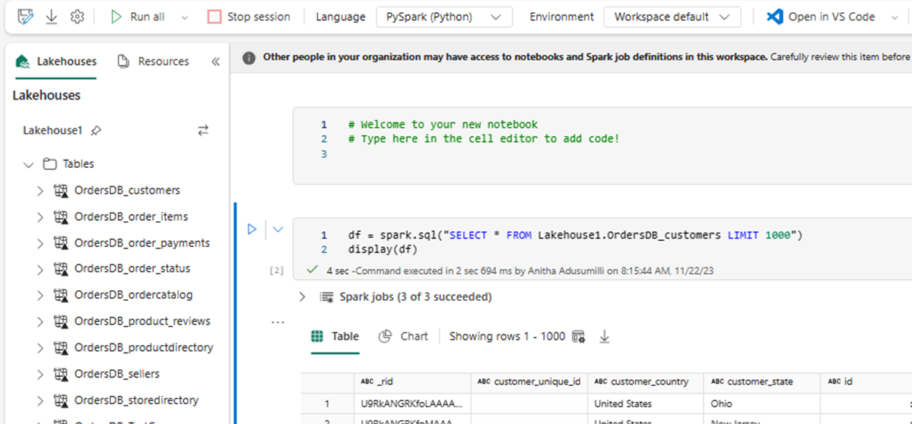912x424 pixels.
Task: Open the notebook settings gear icon
Action: coord(77,17)
